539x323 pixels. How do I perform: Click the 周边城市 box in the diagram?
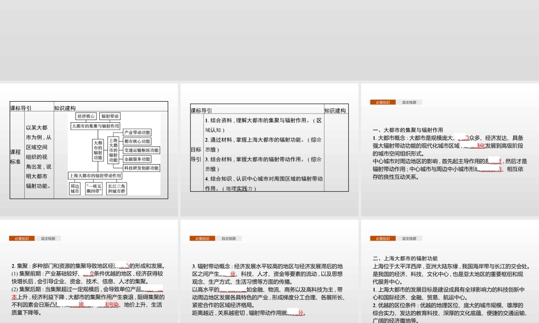(x=75, y=188)
